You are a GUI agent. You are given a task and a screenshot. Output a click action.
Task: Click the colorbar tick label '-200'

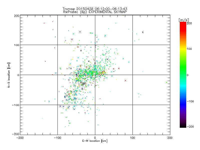(x=190, y=126)
